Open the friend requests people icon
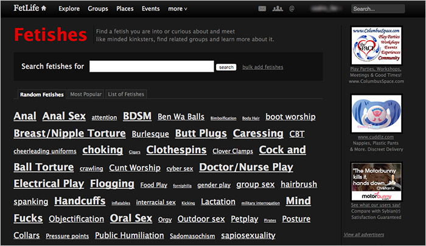The image size is (426, 246). click(x=278, y=9)
